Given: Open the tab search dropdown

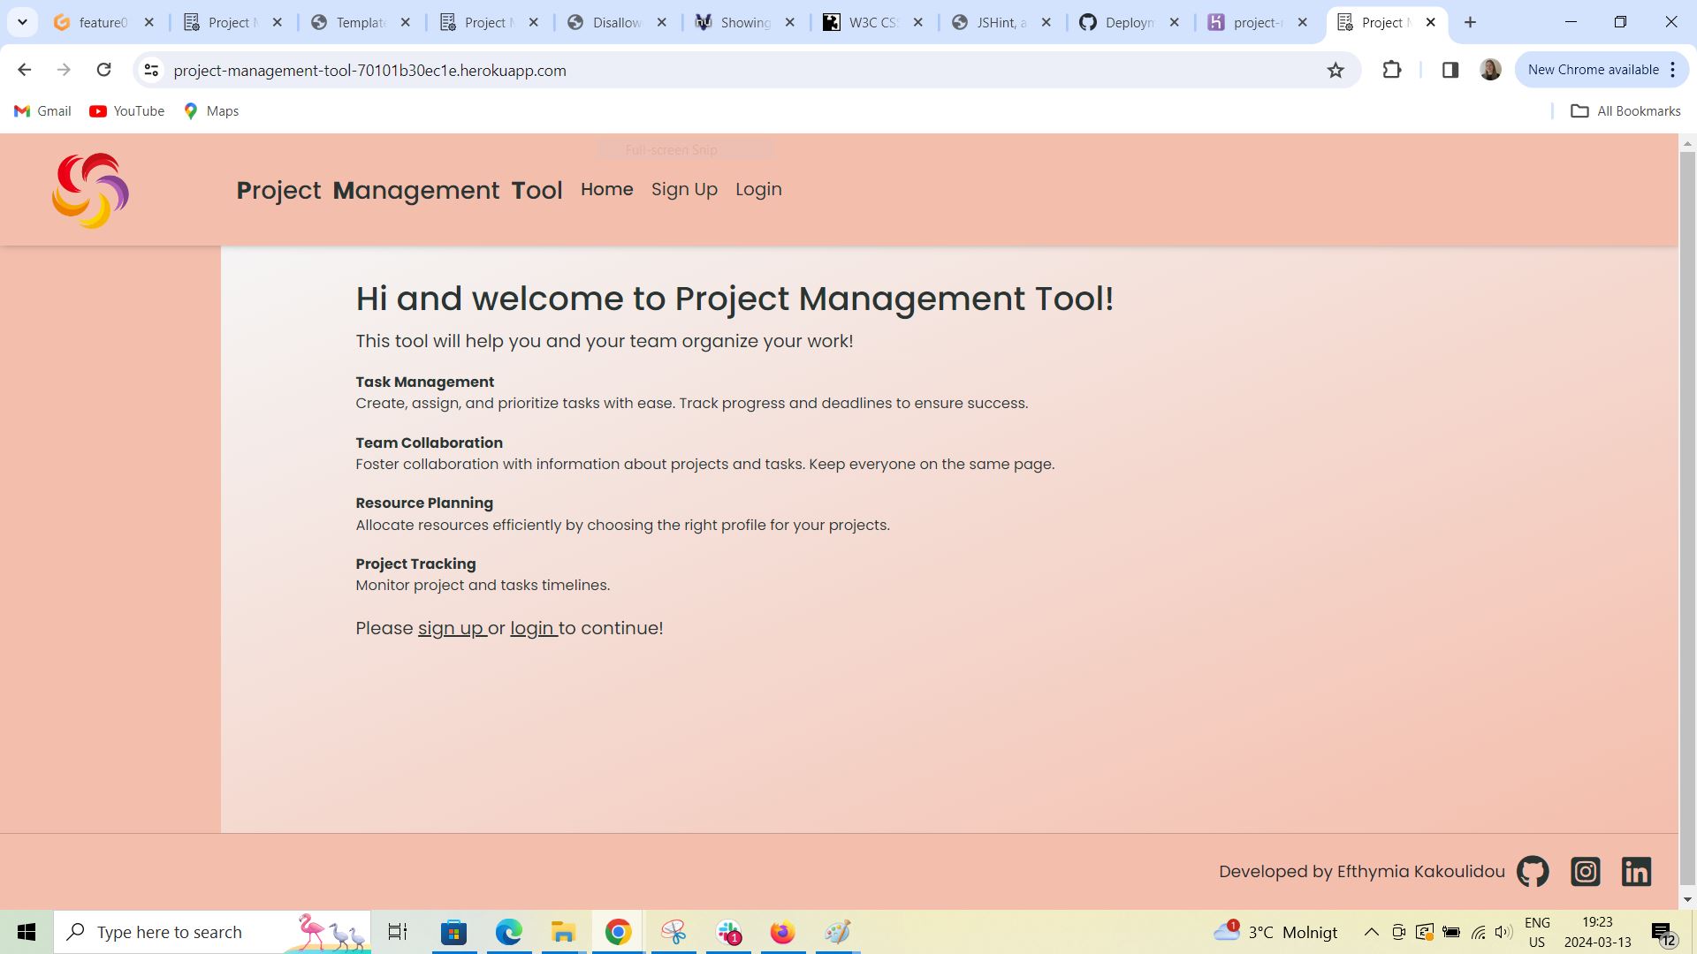Looking at the screenshot, I should click(22, 22).
